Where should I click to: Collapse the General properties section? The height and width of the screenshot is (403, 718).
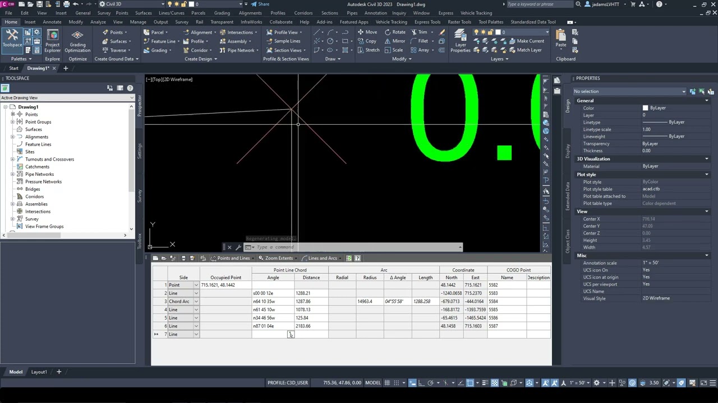point(706,101)
